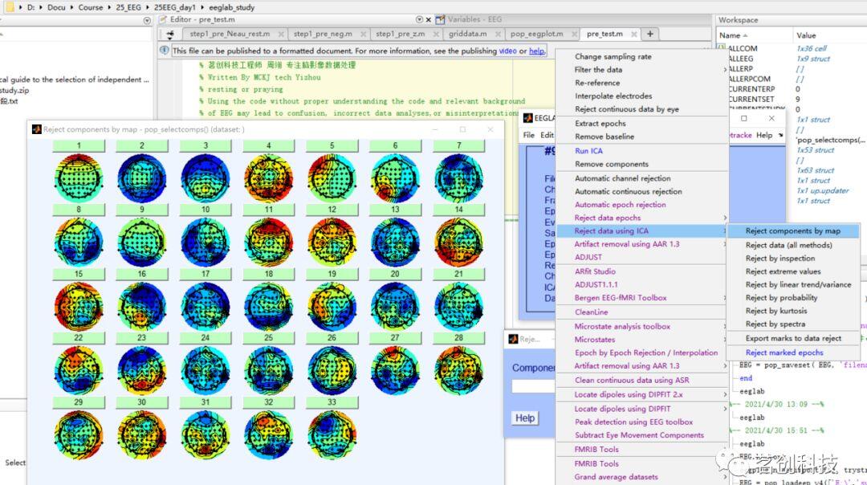
Task: Click eeglab_study folder in path bar
Action: pos(232,7)
